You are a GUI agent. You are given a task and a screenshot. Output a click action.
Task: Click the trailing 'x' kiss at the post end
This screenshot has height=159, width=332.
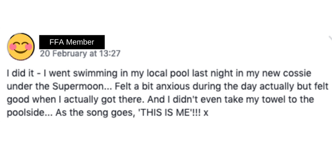206,113
